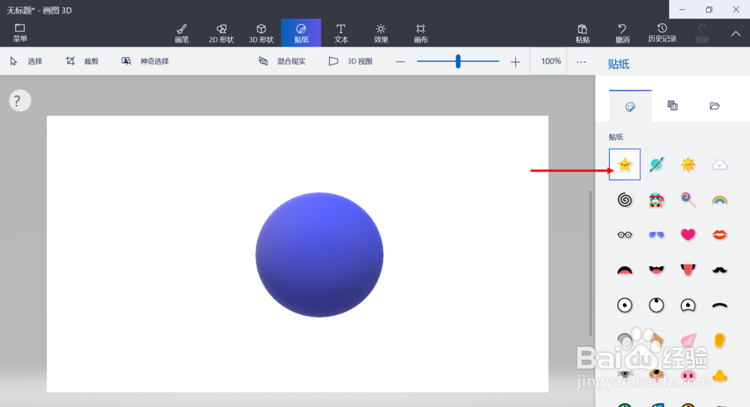Select the 画笔 brushes tool

click(181, 33)
